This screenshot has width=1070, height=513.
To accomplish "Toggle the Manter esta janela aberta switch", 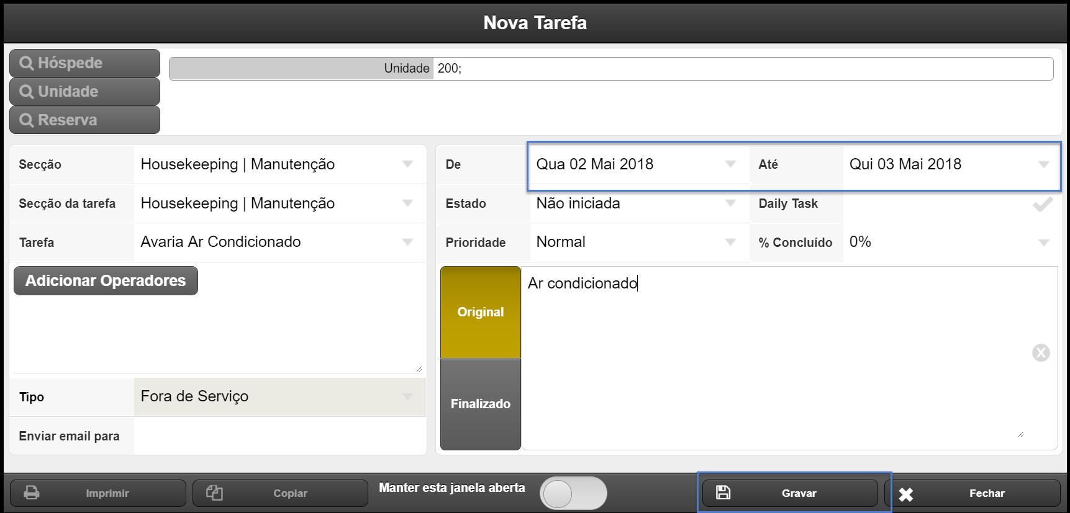I will point(573,494).
